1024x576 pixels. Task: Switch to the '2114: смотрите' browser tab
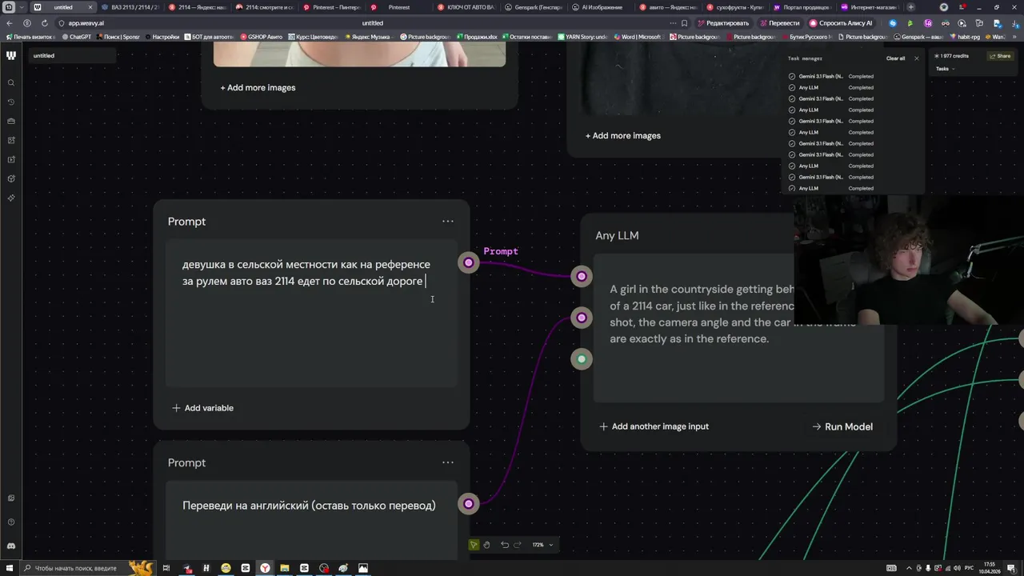click(264, 7)
